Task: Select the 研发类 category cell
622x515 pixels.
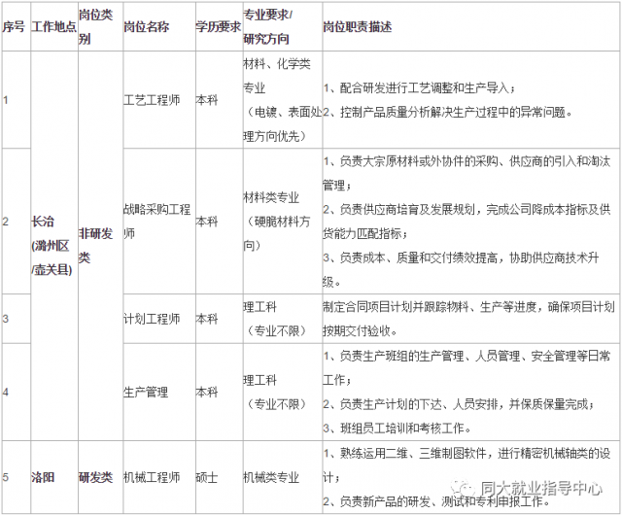Action: [x=95, y=477]
